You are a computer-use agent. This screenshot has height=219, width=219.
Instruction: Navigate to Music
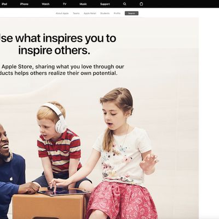tap(83, 4)
